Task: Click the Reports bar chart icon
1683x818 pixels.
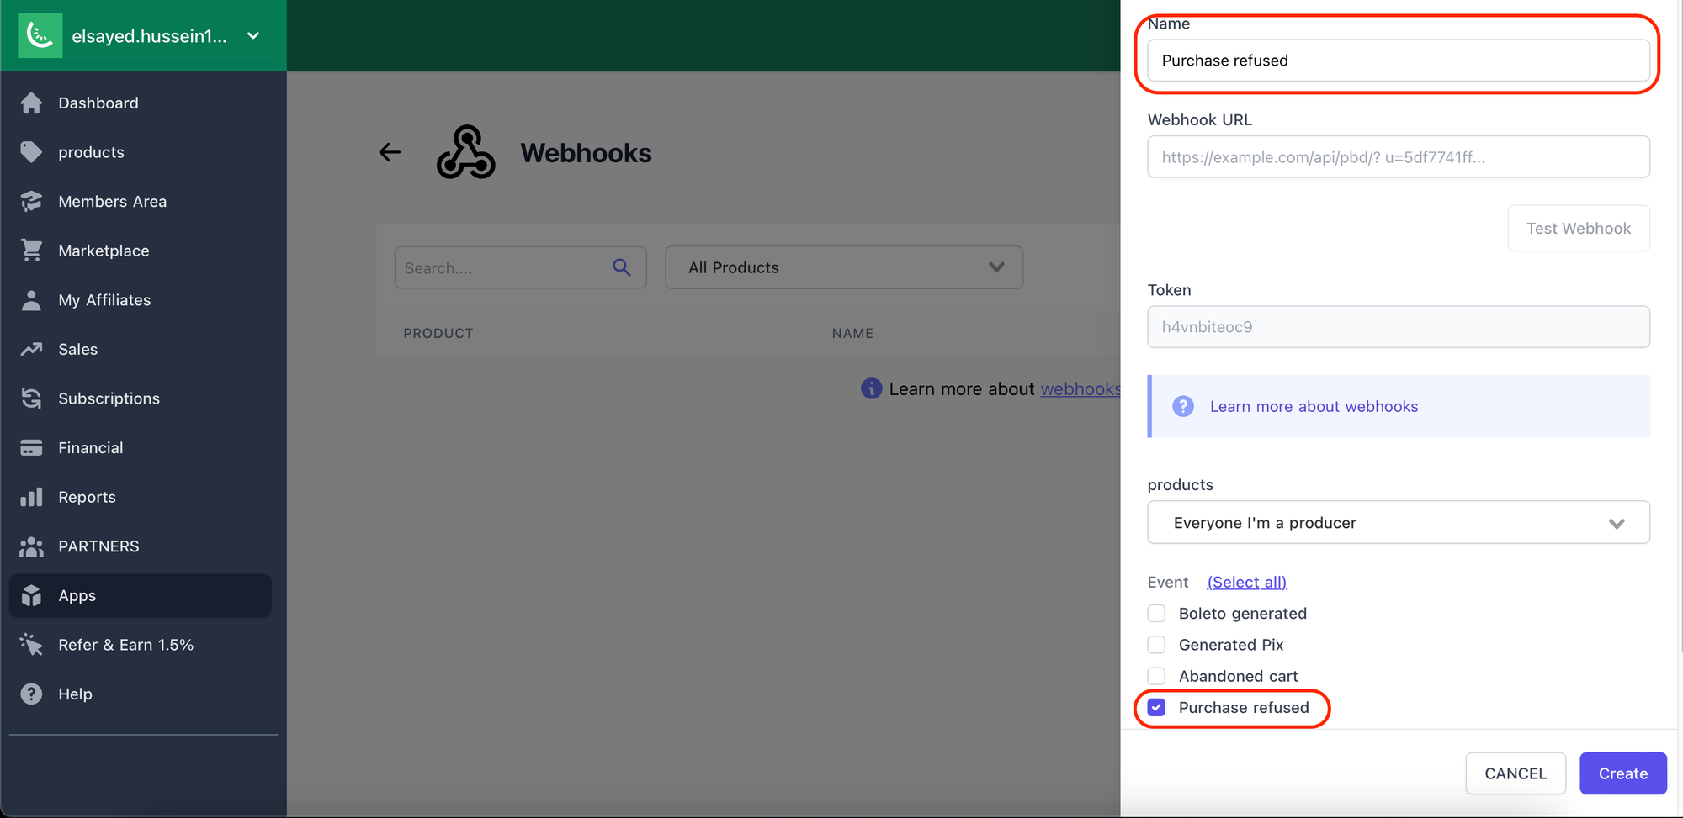Action: point(32,497)
